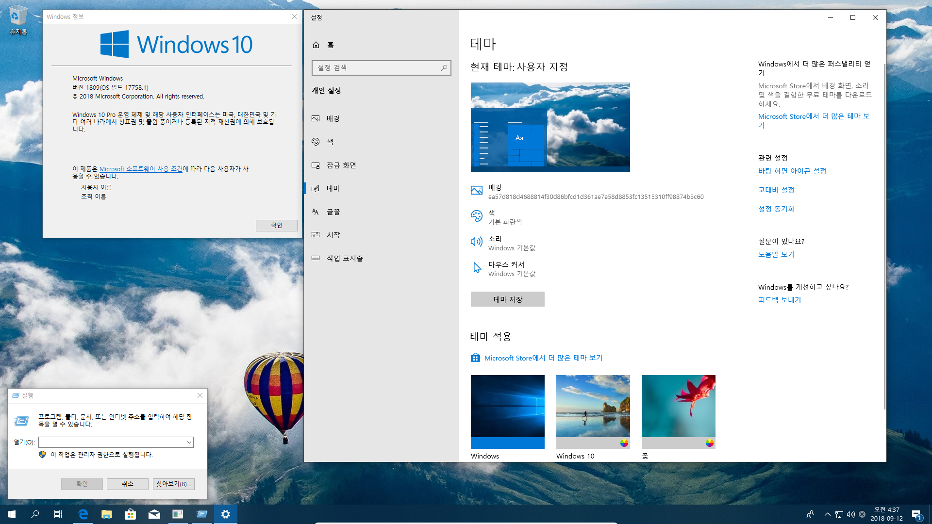Image resolution: width=932 pixels, height=524 pixels.
Task: Click 바탕 화면 아이콘 설정 link
Action: [x=792, y=171]
